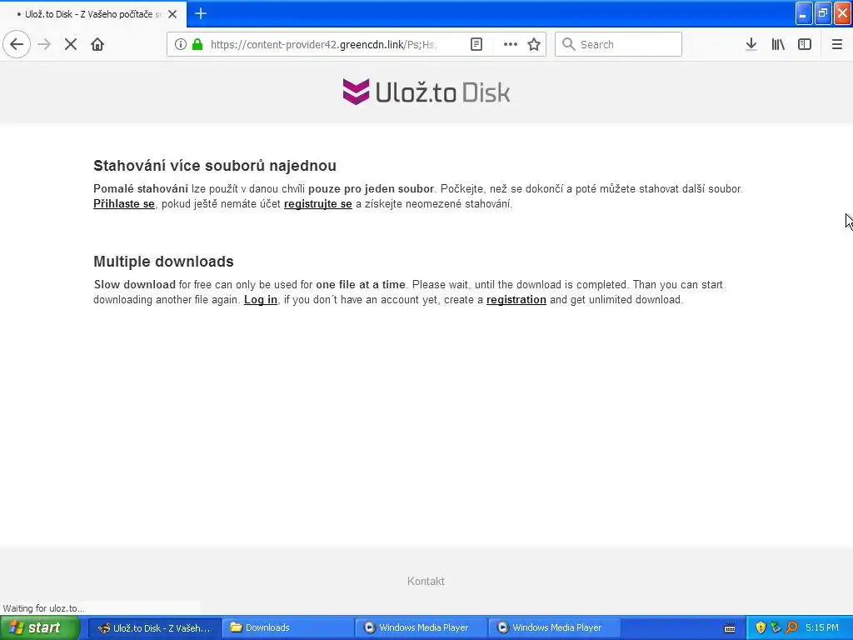
Task: Click the 5:15 PM clock
Action: coord(822,627)
